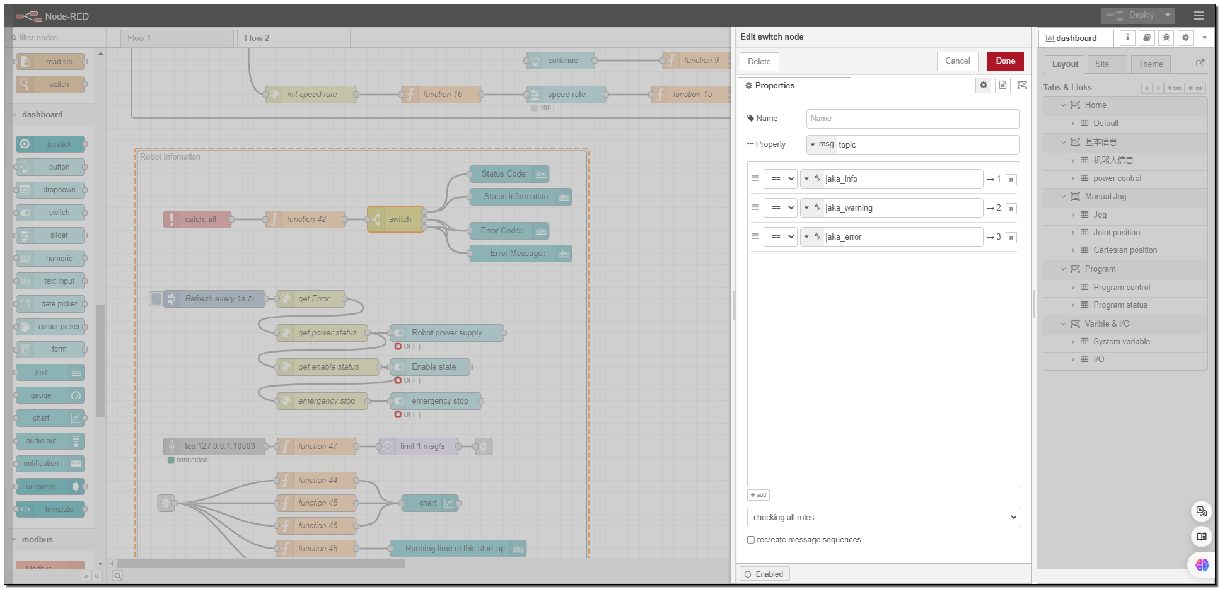Select the gauge palette node
Image resolution: width=1220 pixels, height=589 pixels.
pyautogui.click(x=50, y=395)
